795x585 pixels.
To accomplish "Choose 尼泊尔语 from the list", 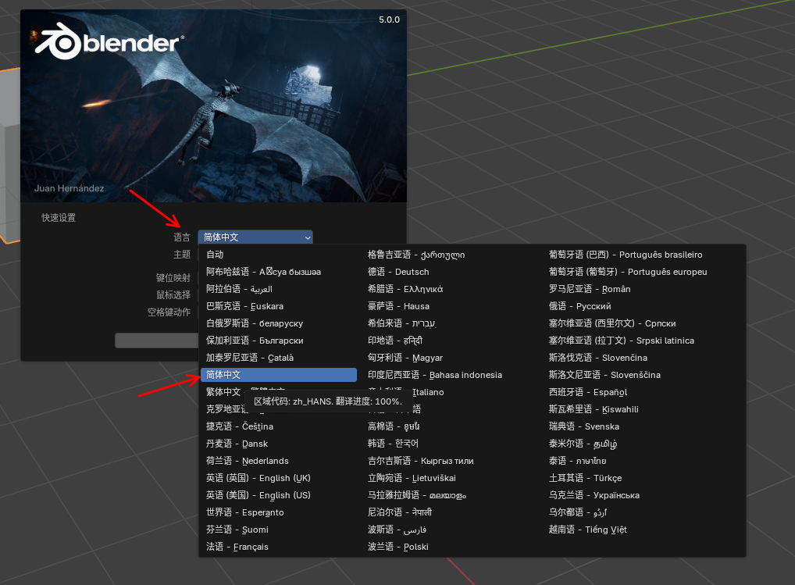I will coord(451,512).
